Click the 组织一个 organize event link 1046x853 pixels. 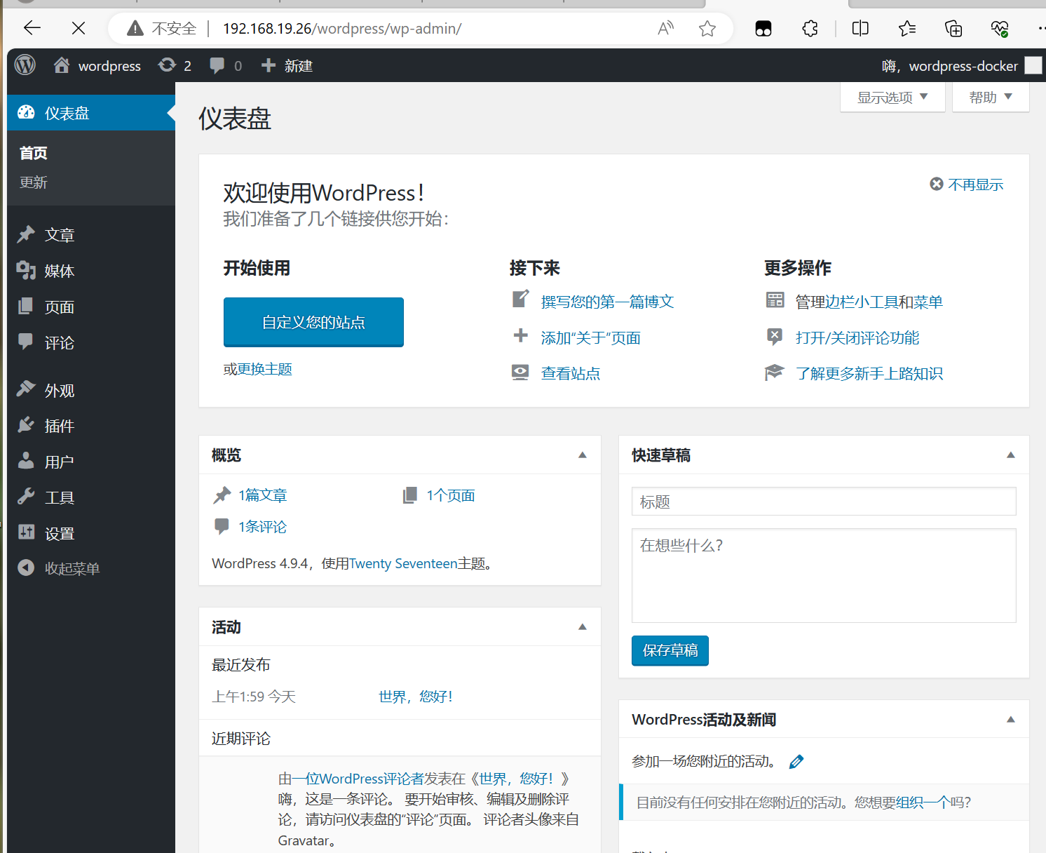coord(922,802)
